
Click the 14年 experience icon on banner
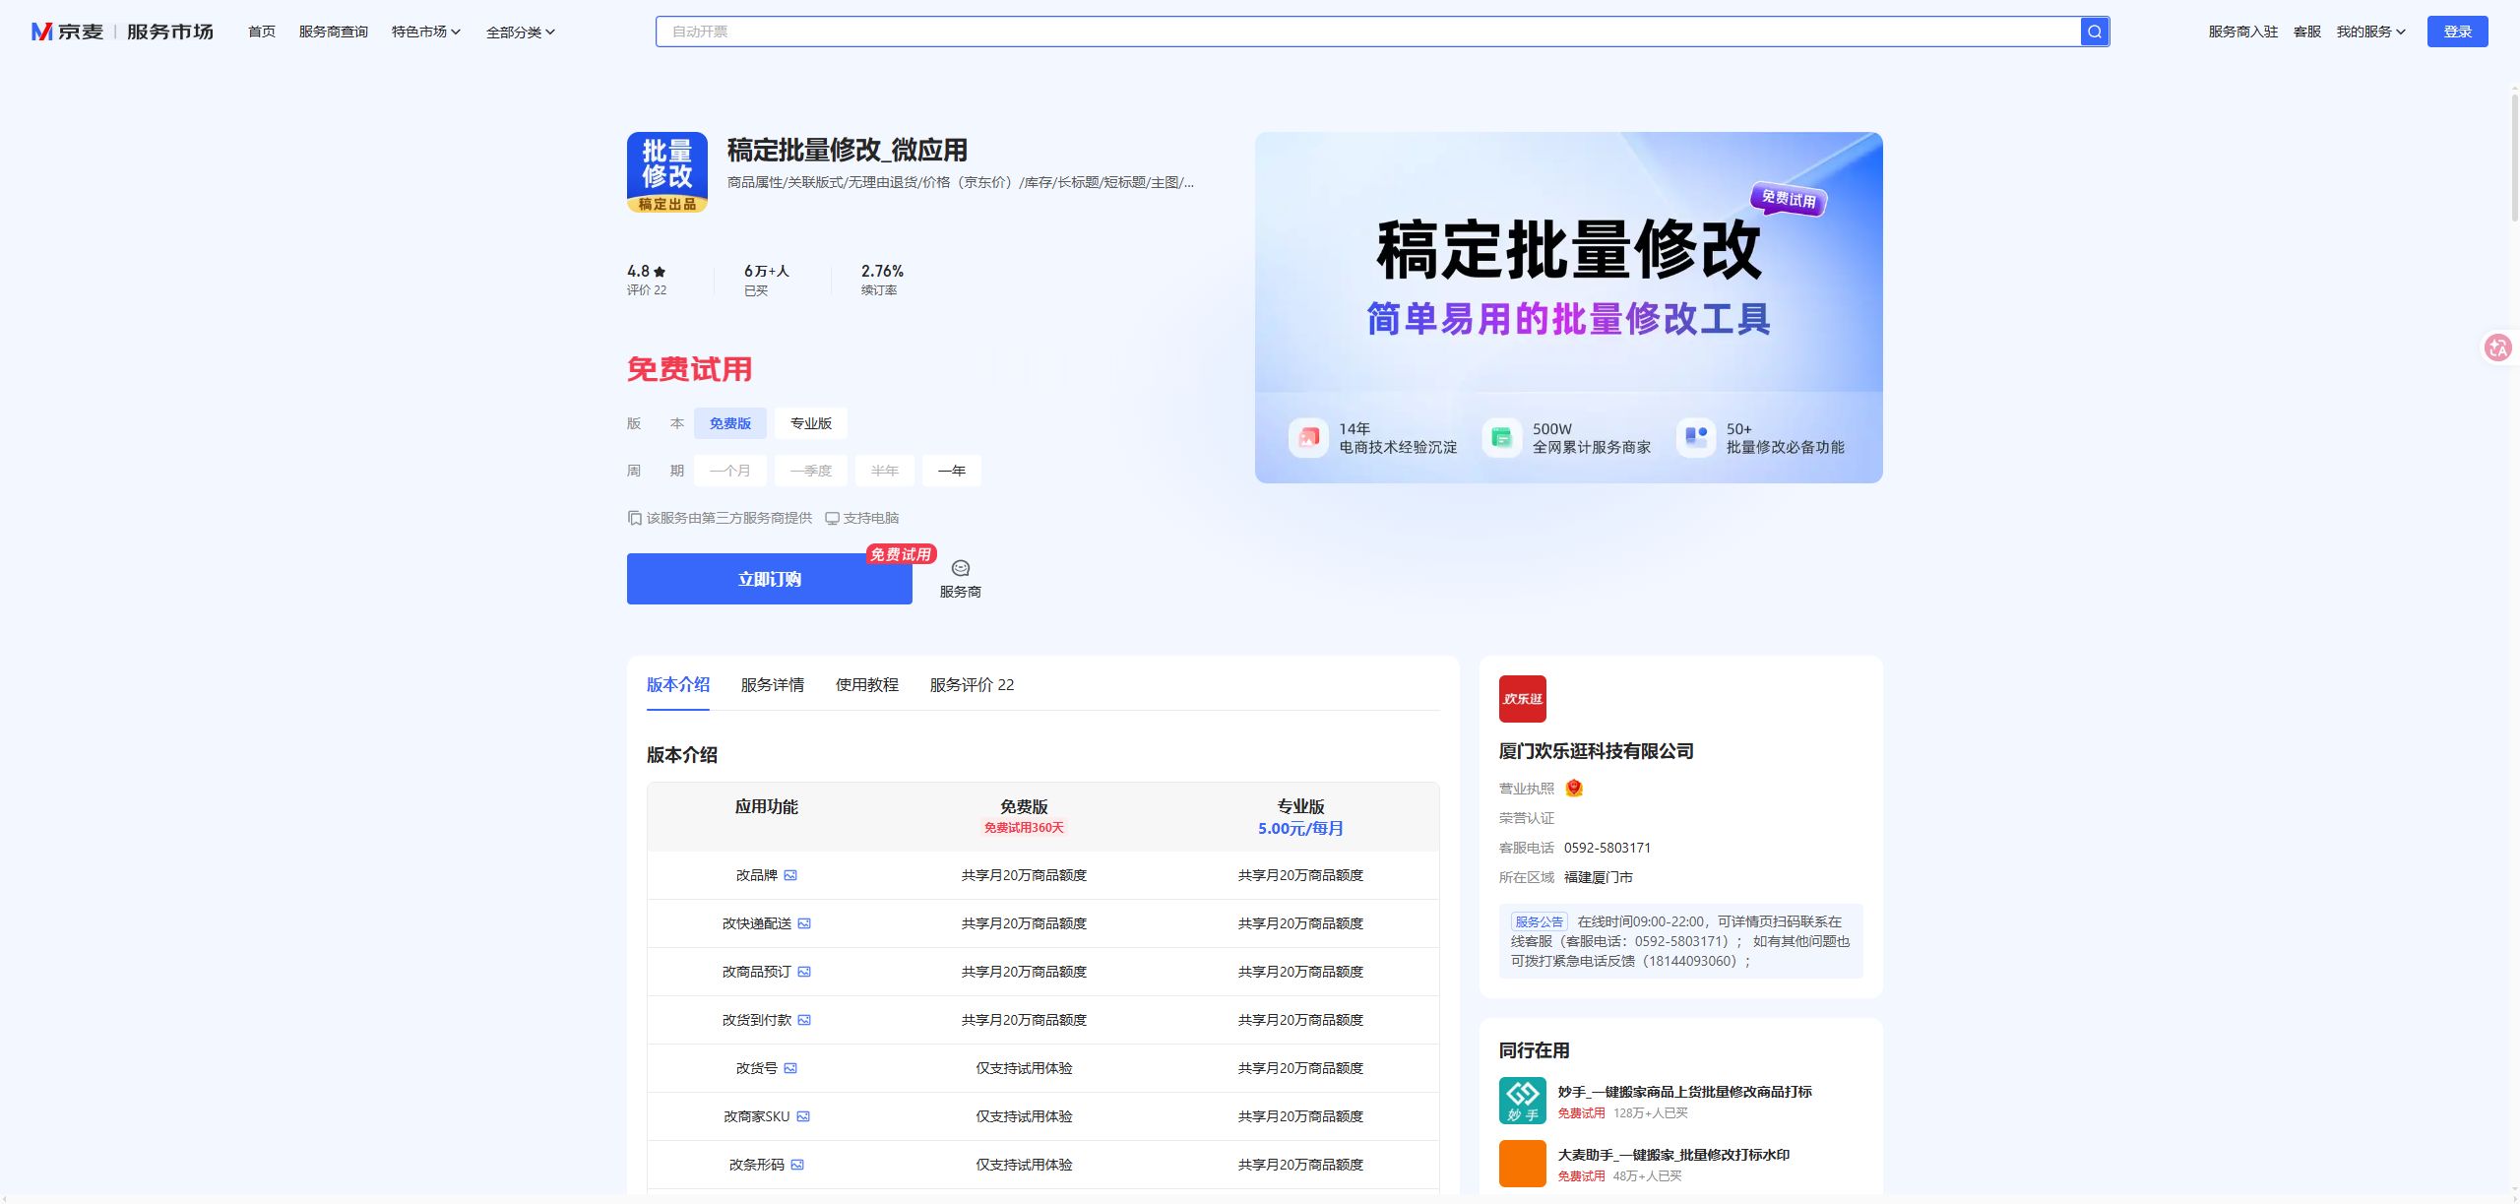1308,437
